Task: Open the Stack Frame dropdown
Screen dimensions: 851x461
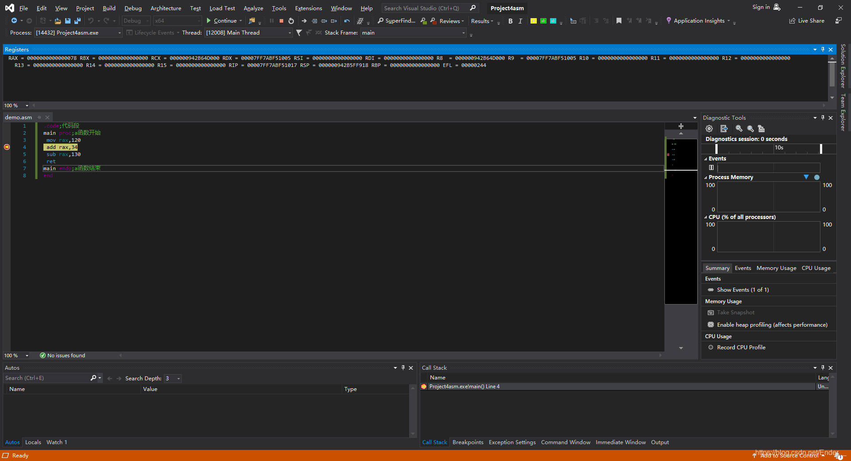Action: [463, 32]
